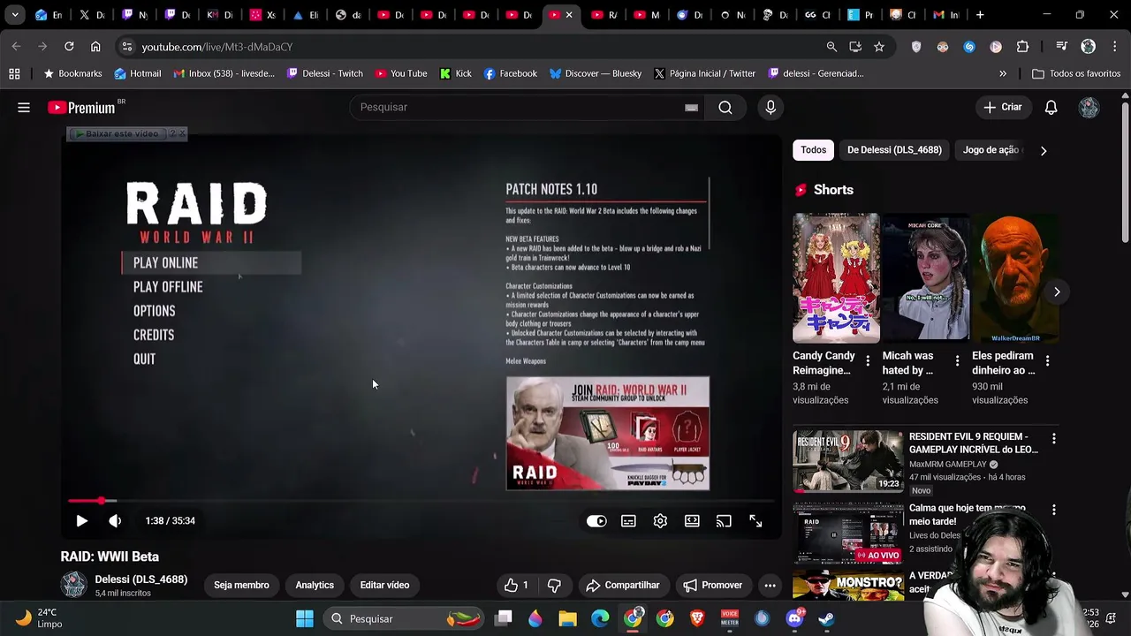Image resolution: width=1131 pixels, height=636 pixels.
Task: Open the zoom magnifier icon in address bar
Action: pyautogui.click(x=831, y=46)
